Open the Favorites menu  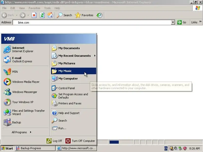coord(35,8)
